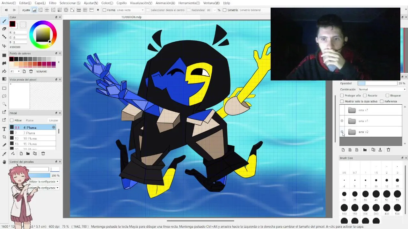
Task: Select the Gradient tool
Action: (4, 79)
